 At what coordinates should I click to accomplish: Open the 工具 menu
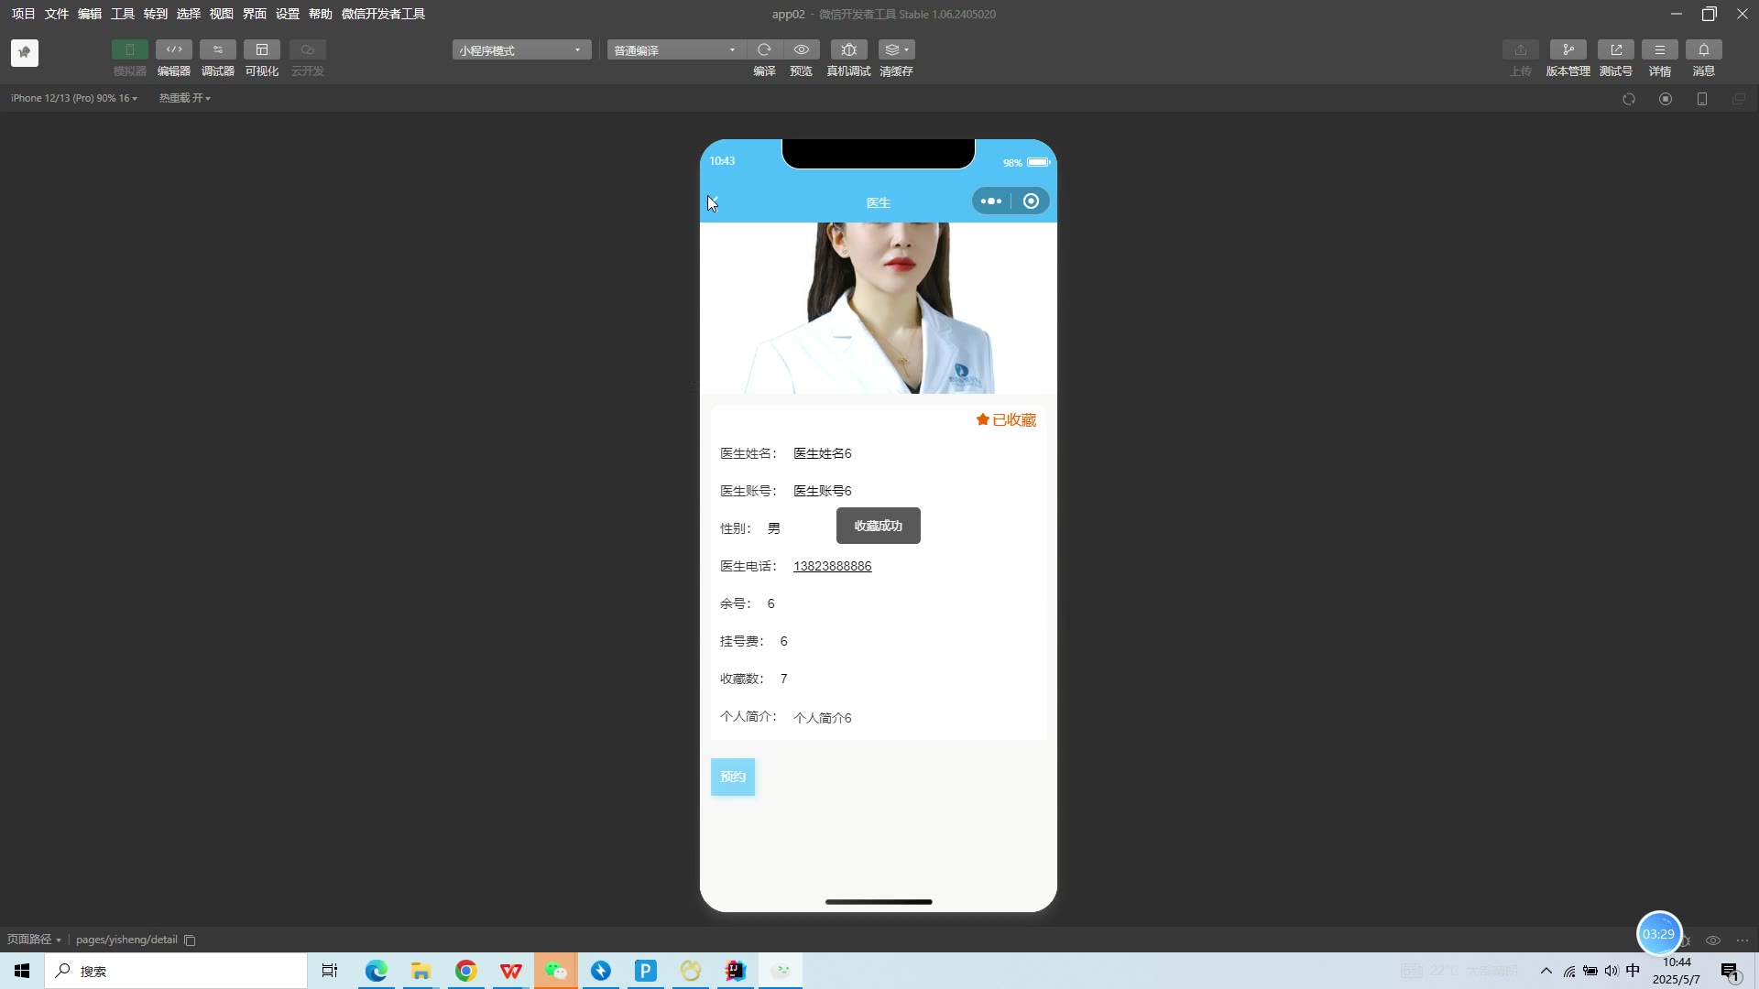[122, 14]
